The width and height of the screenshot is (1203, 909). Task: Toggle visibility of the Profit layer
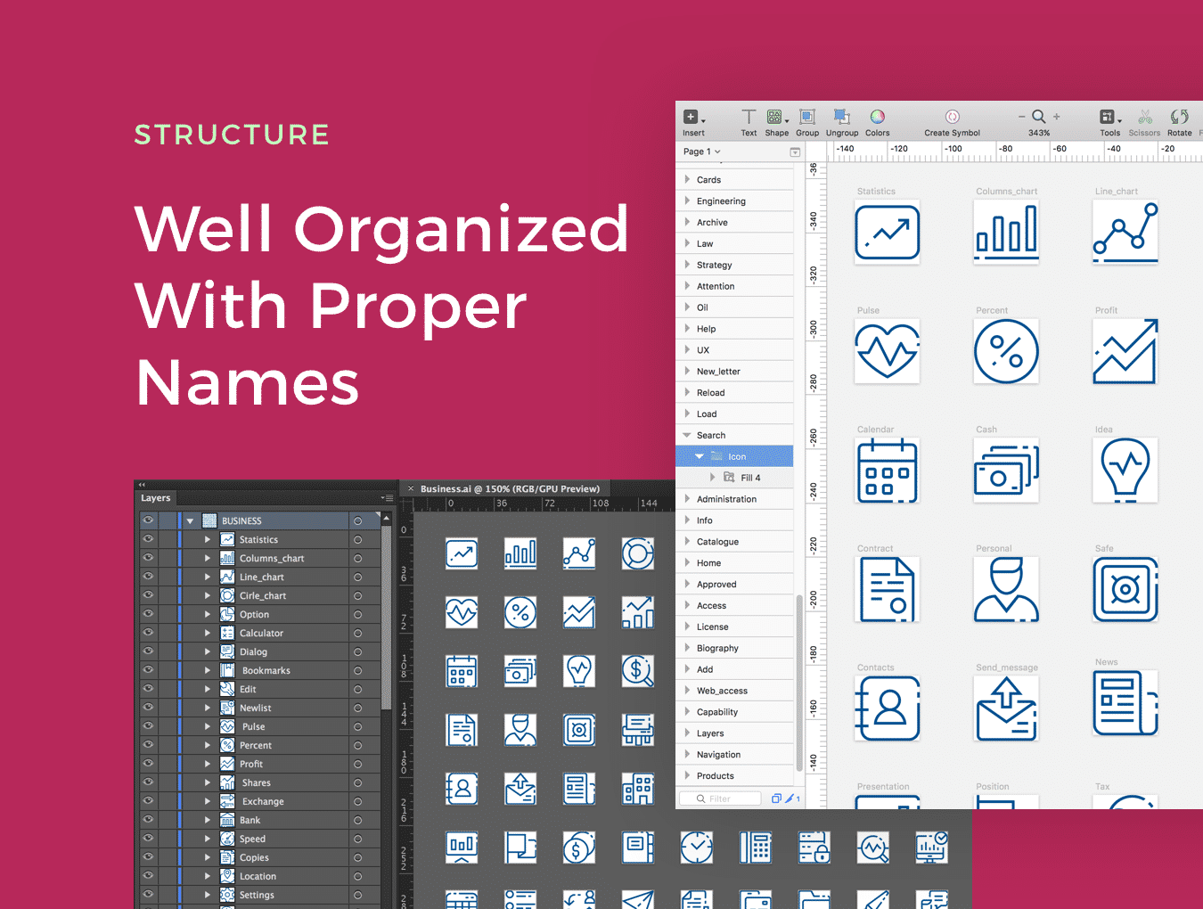(148, 764)
